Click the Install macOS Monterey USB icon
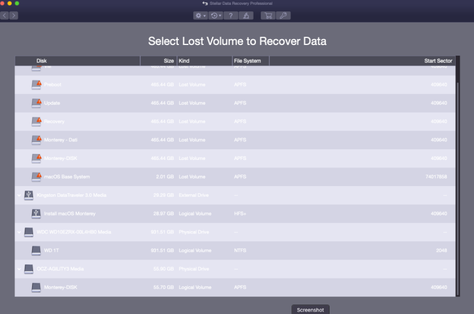Viewport: 474px width, 314px height. point(36,213)
